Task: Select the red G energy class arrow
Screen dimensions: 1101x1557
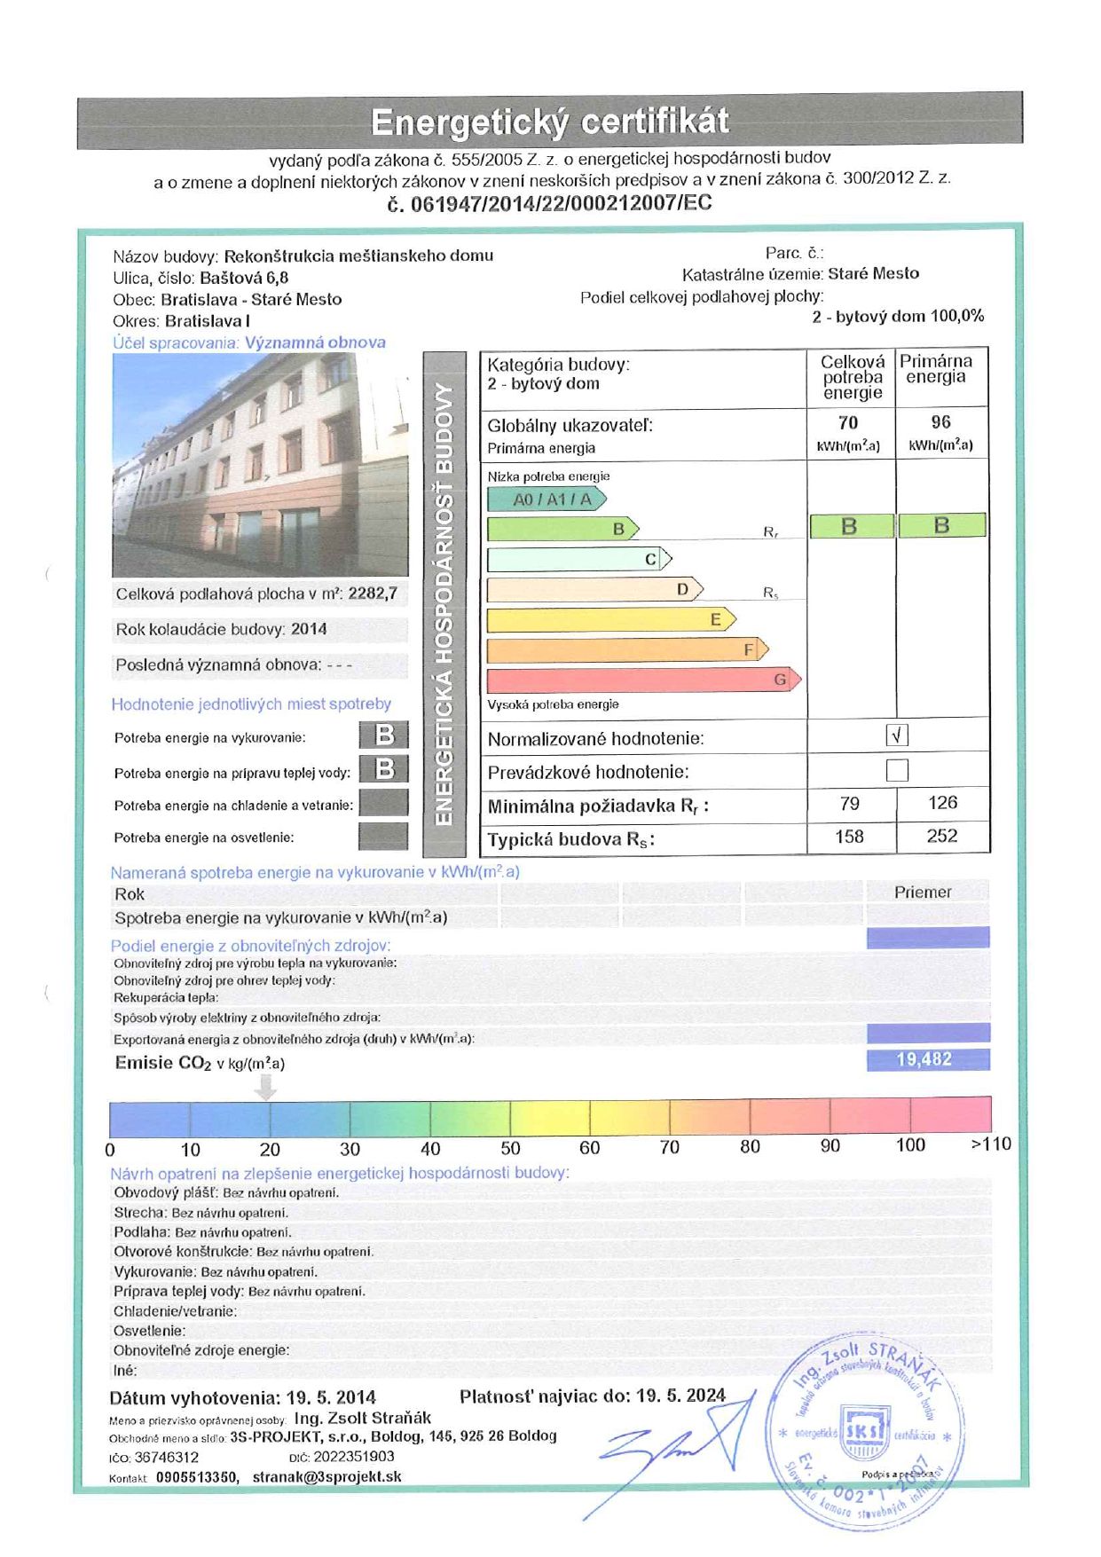Action: pyautogui.click(x=644, y=680)
